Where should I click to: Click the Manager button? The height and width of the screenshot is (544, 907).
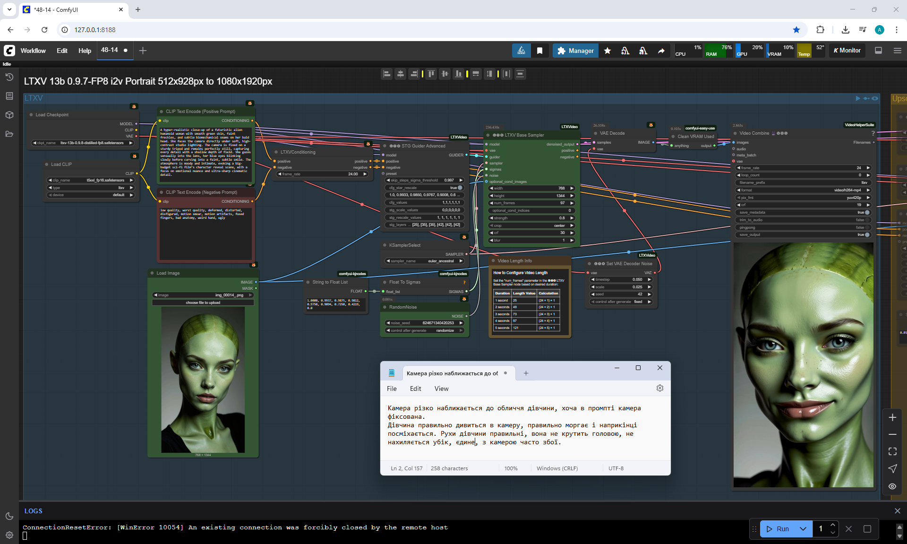(575, 51)
